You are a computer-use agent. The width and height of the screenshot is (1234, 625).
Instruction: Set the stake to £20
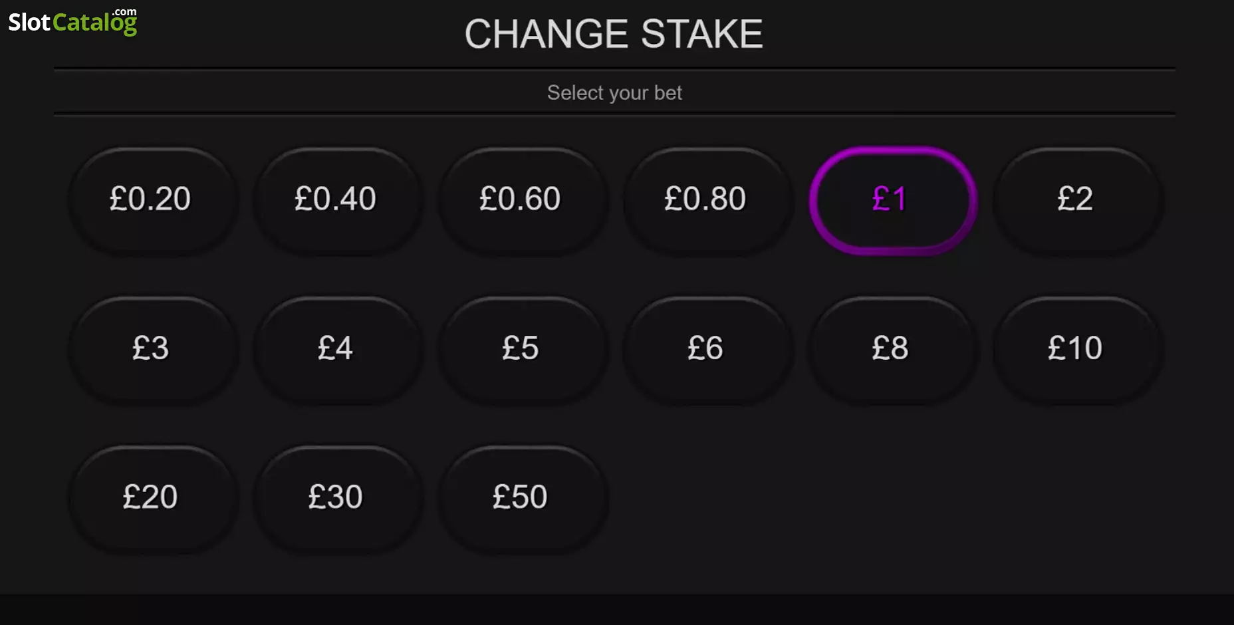tap(151, 497)
